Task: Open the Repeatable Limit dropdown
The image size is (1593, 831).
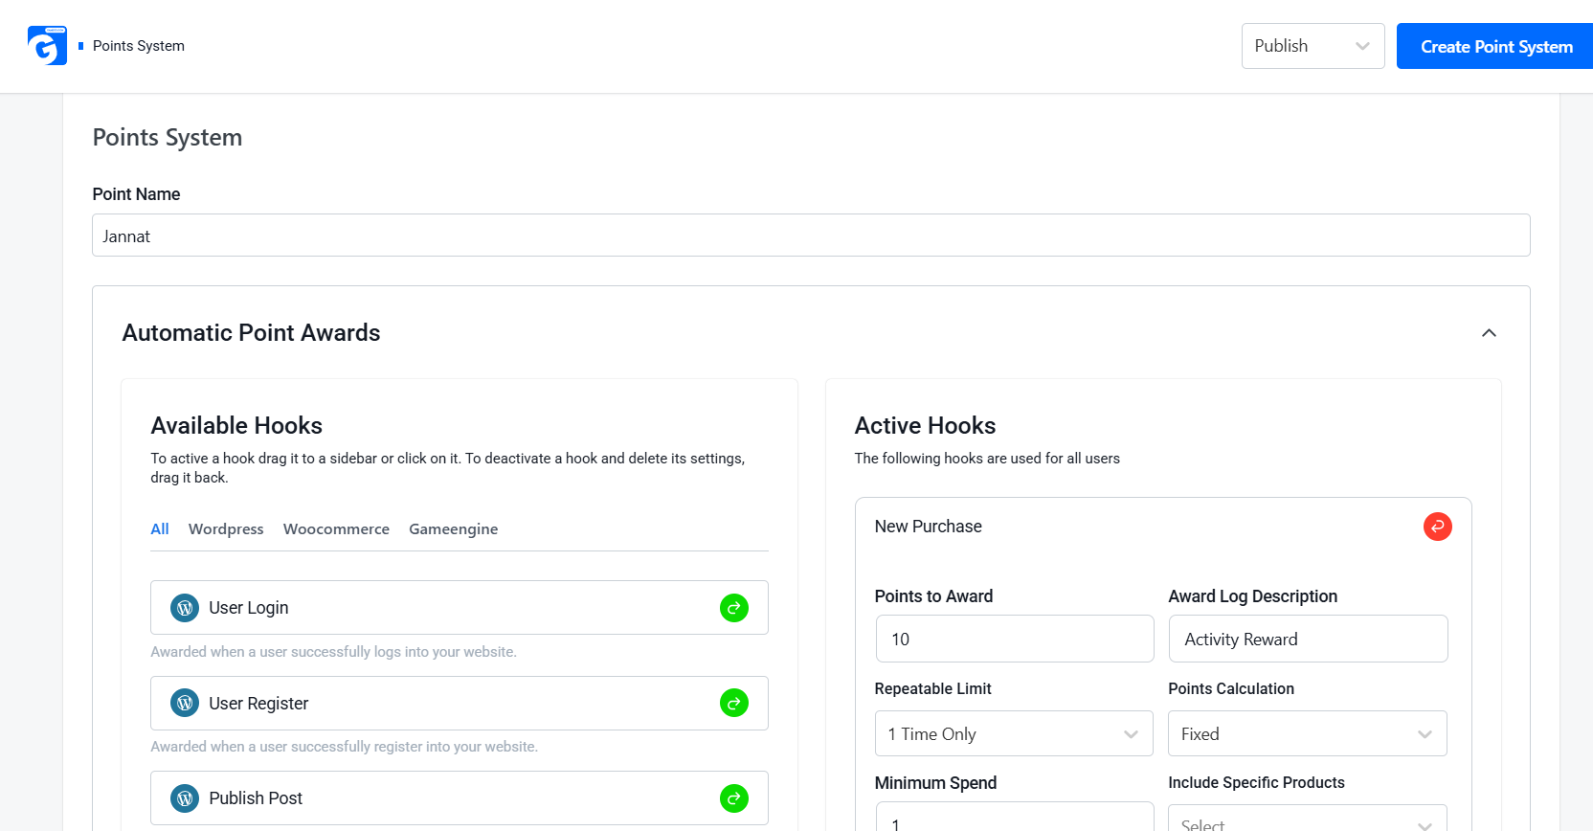Action: tap(1014, 734)
